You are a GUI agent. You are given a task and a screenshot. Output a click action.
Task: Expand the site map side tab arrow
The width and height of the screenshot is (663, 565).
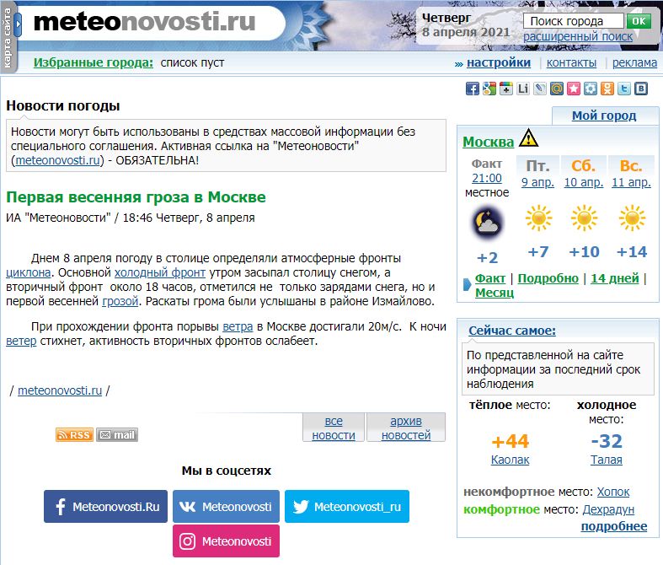click(x=18, y=24)
